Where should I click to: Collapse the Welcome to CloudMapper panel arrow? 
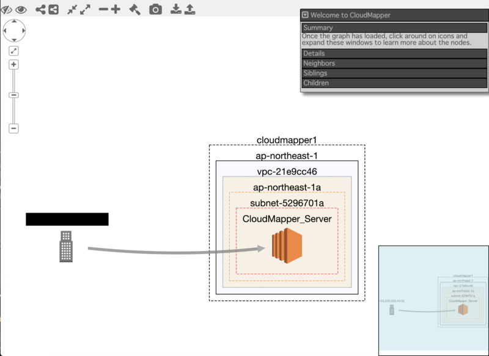pyautogui.click(x=305, y=15)
